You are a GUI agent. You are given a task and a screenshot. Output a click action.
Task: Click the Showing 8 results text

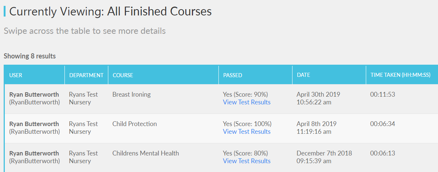pyautogui.click(x=29, y=56)
